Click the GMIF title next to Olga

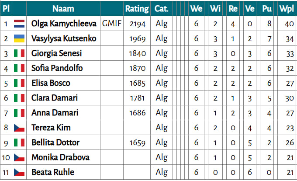click(x=111, y=24)
